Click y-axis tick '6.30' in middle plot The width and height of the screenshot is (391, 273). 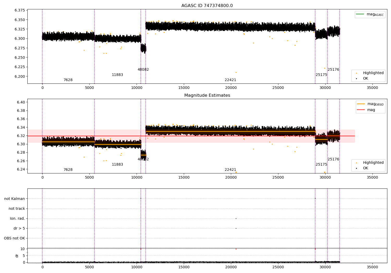tap(21, 144)
